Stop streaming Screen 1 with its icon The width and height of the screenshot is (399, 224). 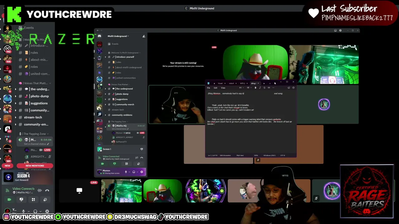(142, 149)
